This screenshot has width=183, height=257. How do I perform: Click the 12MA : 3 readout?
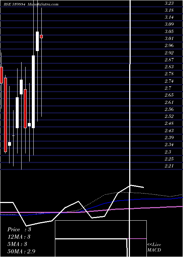tap(19, 237)
